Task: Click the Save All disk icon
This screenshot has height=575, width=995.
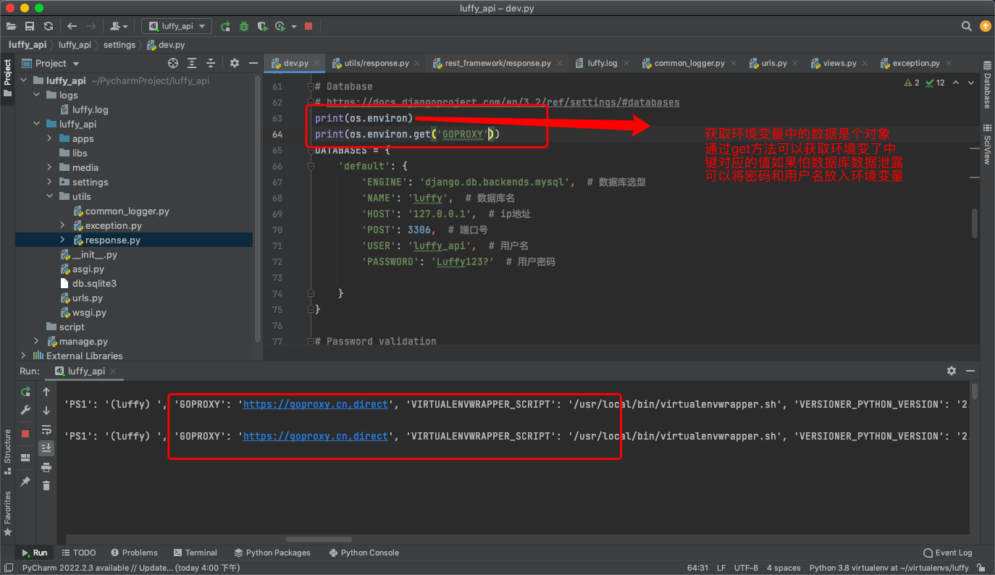Action: pos(30,26)
